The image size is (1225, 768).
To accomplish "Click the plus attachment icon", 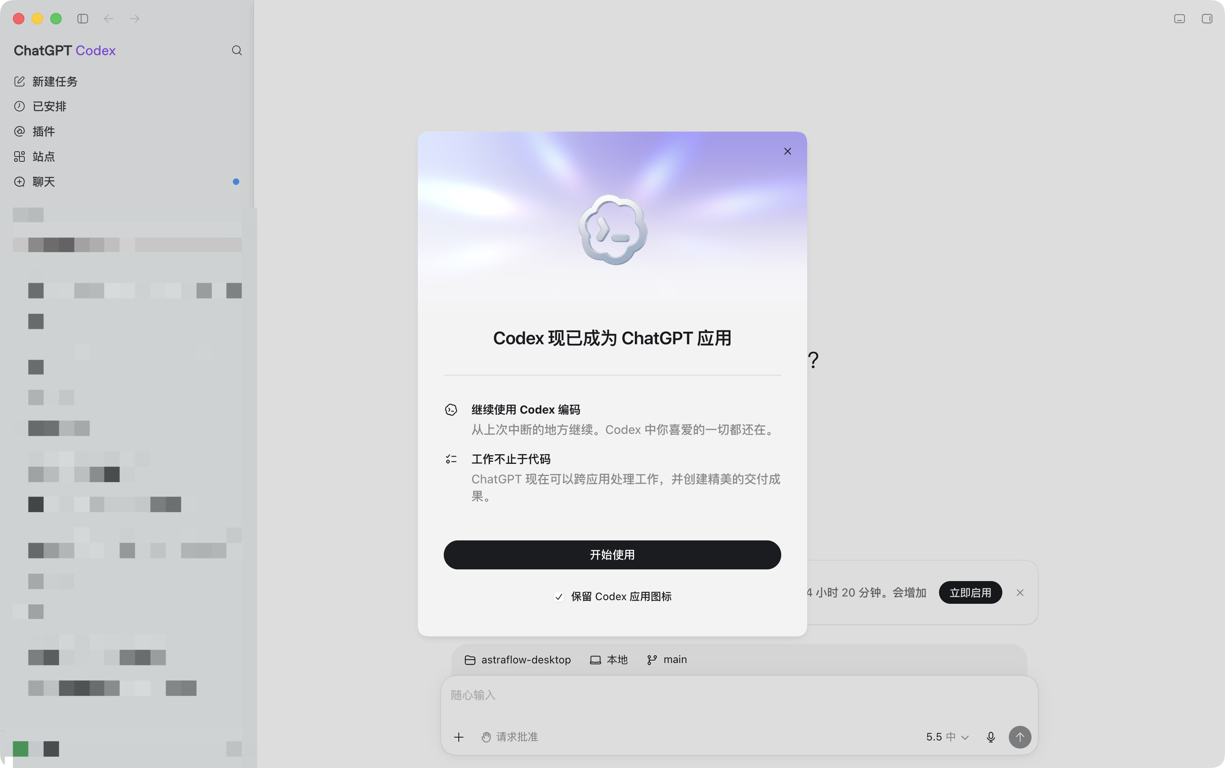I will (459, 737).
